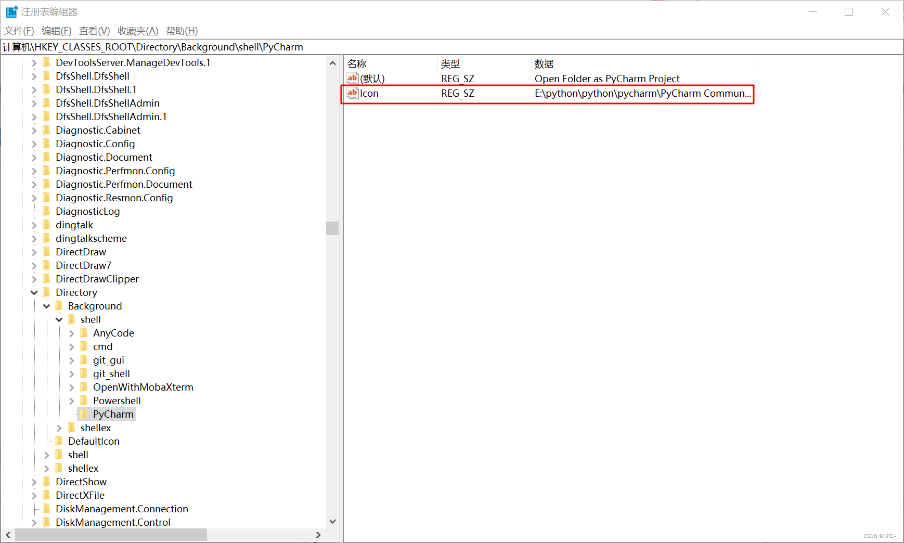Click the DiagnosticLog folder icon
Screen dimensions: 904x543
pyautogui.click(x=47, y=211)
